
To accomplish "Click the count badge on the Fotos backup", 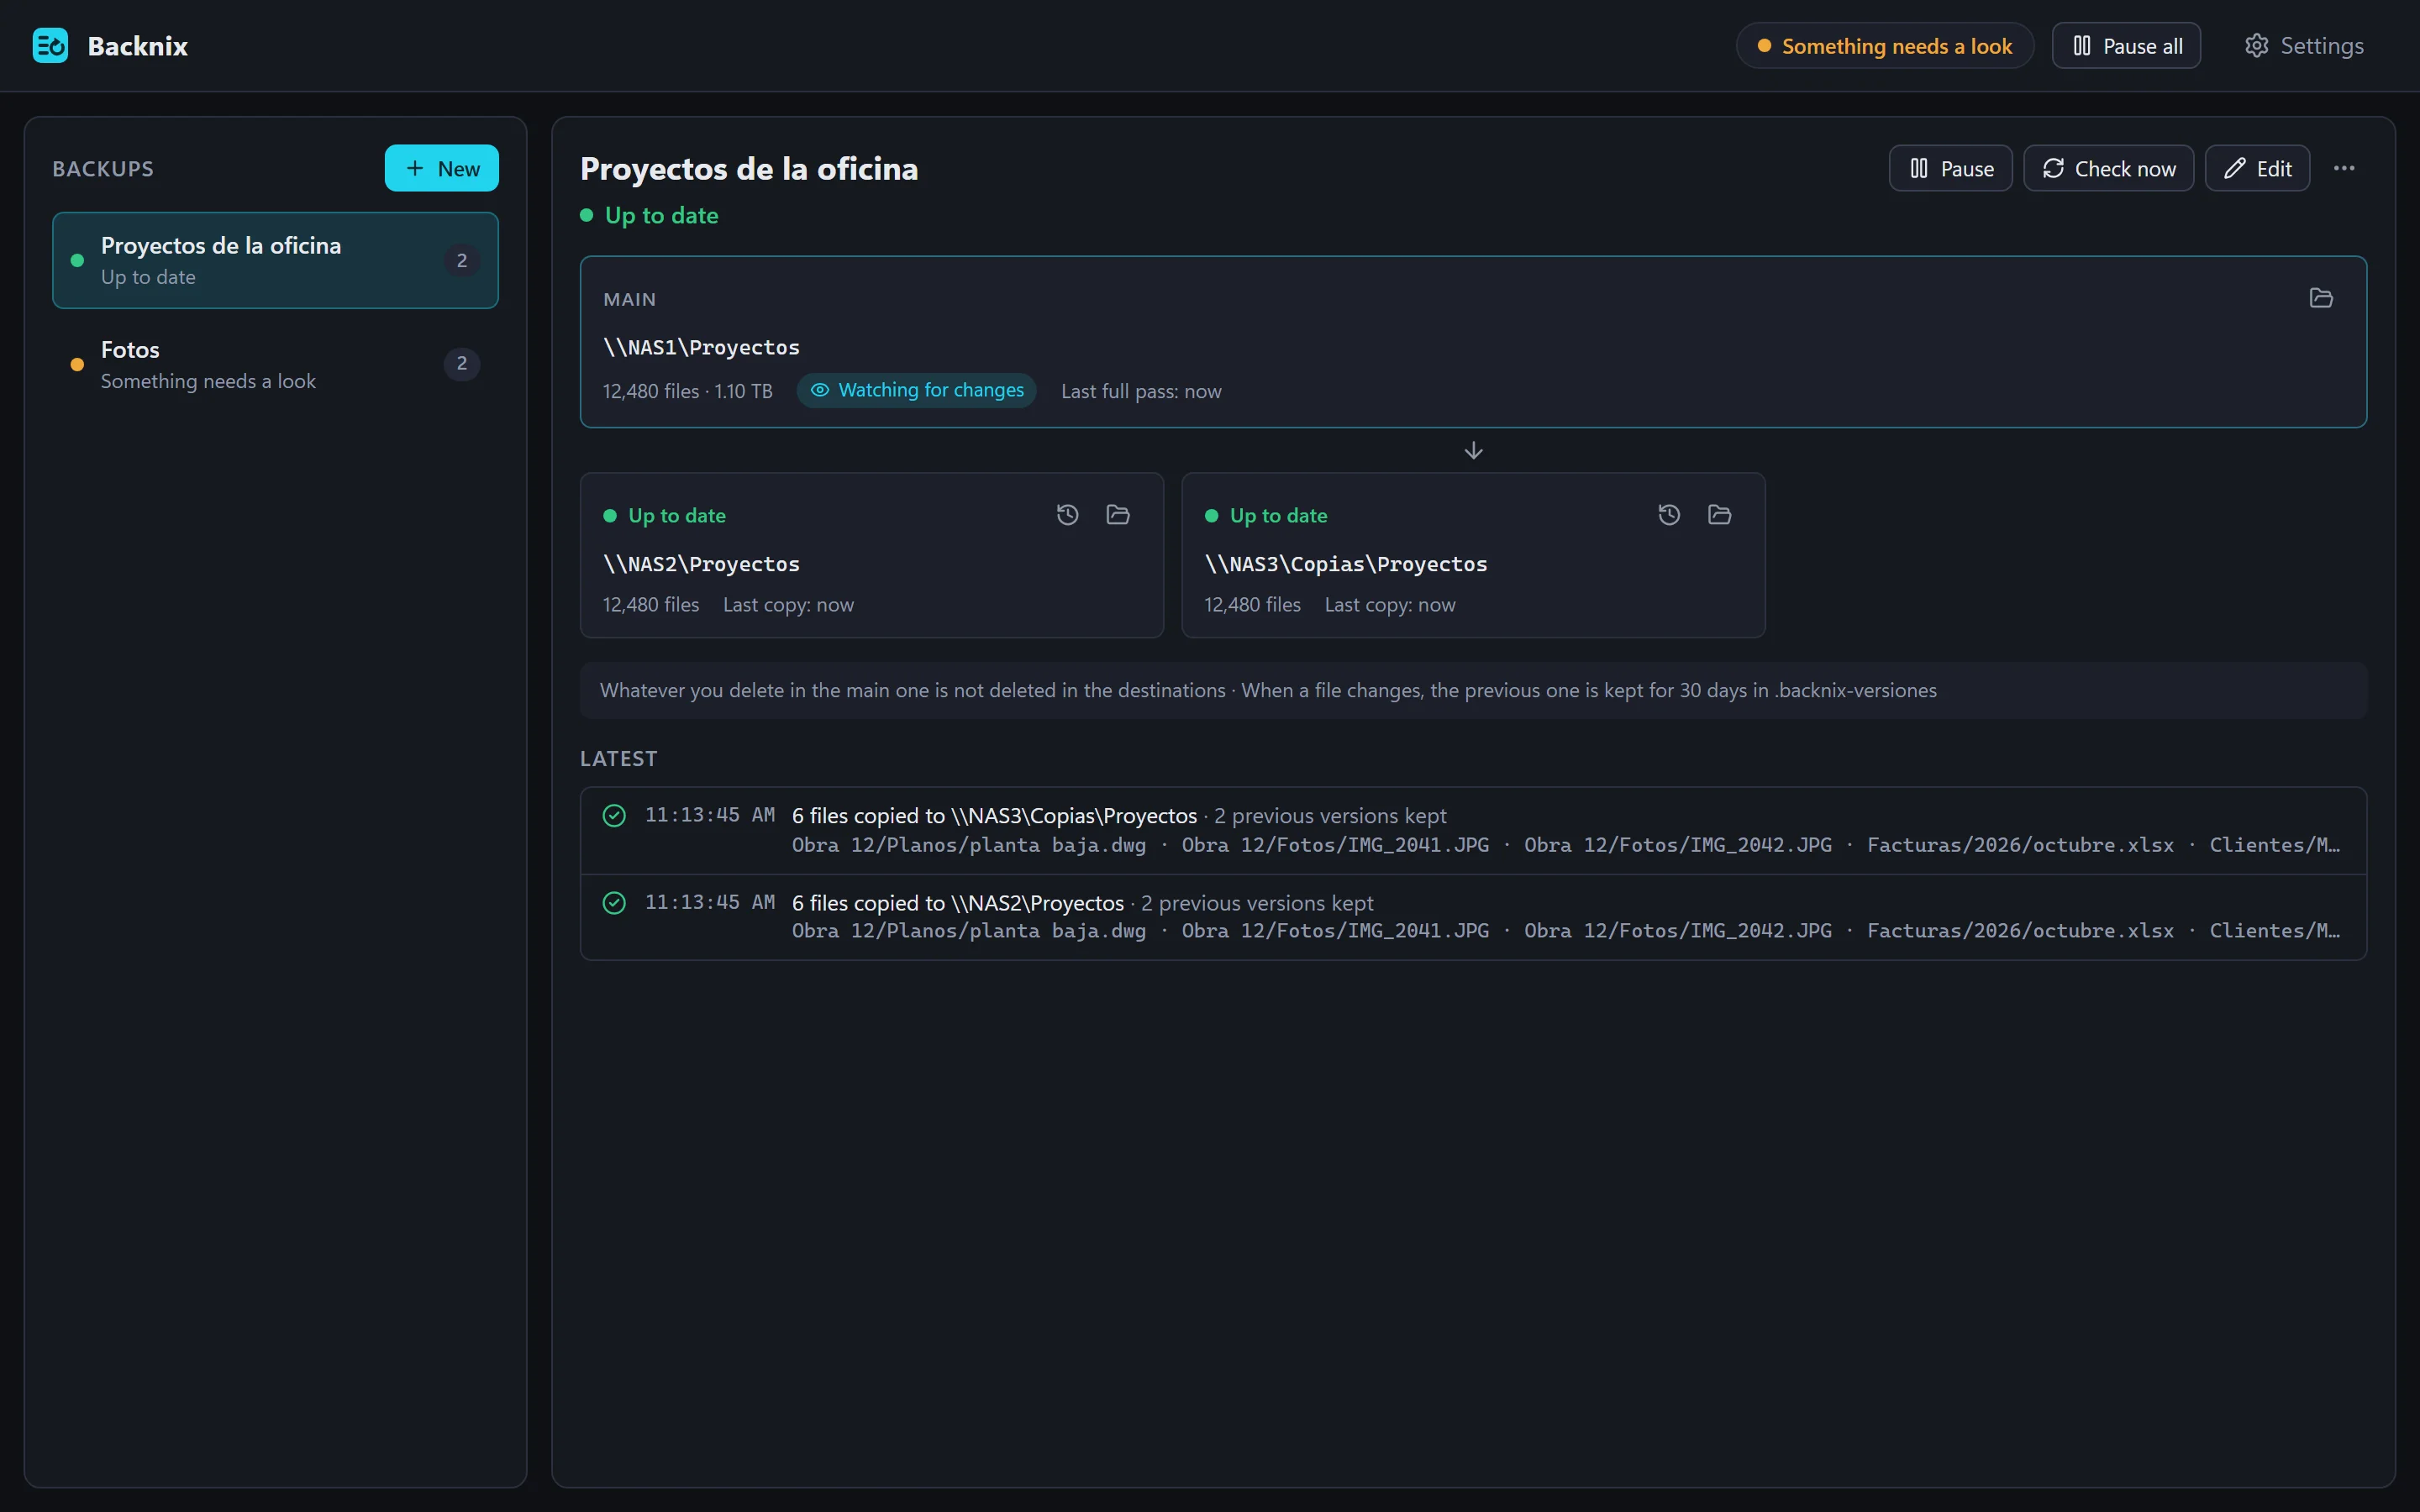I will point(462,364).
